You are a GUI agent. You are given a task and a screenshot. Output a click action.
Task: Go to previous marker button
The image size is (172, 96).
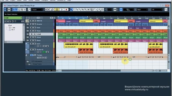(x=46, y=10)
